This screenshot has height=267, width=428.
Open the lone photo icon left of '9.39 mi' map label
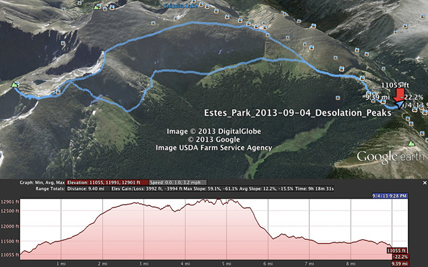click(x=338, y=98)
